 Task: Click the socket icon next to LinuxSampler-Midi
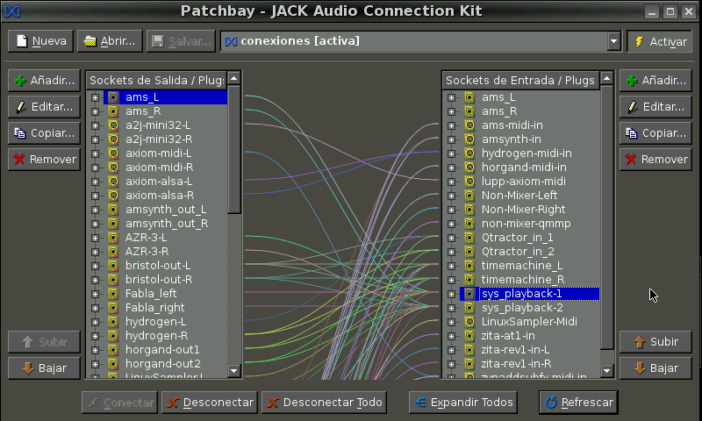[x=469, y=322]
